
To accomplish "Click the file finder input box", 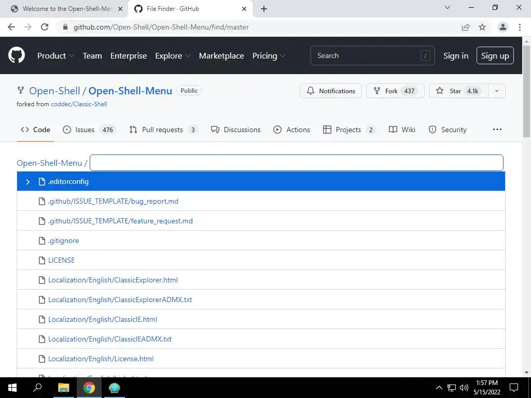I will click(296, 163).
